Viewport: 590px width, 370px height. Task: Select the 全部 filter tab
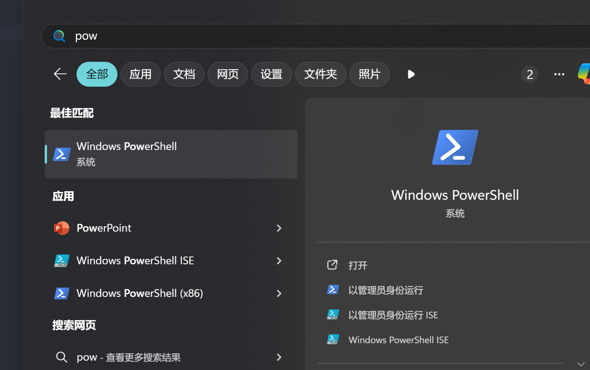click(x=97, y=74)
